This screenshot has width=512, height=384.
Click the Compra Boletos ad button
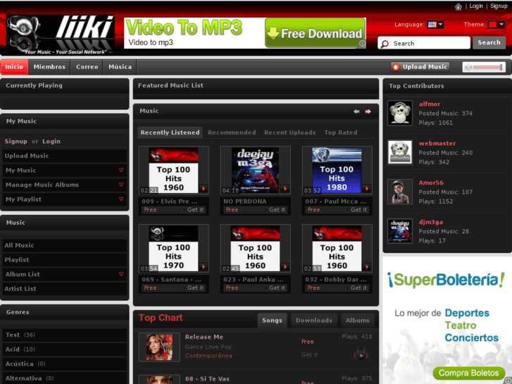click(x=468, y=373)
